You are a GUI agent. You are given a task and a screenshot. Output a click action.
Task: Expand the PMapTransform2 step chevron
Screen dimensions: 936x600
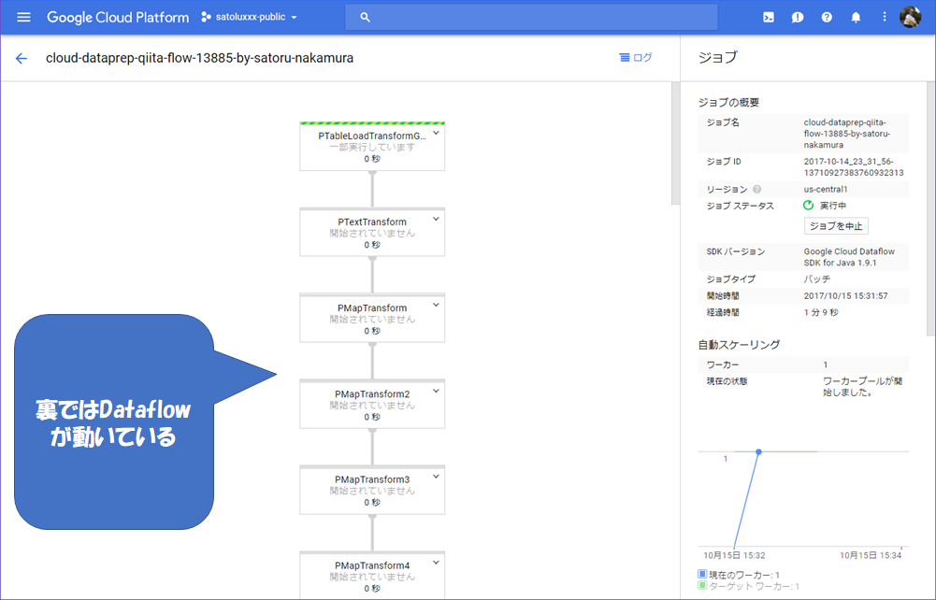pos(436,391)
